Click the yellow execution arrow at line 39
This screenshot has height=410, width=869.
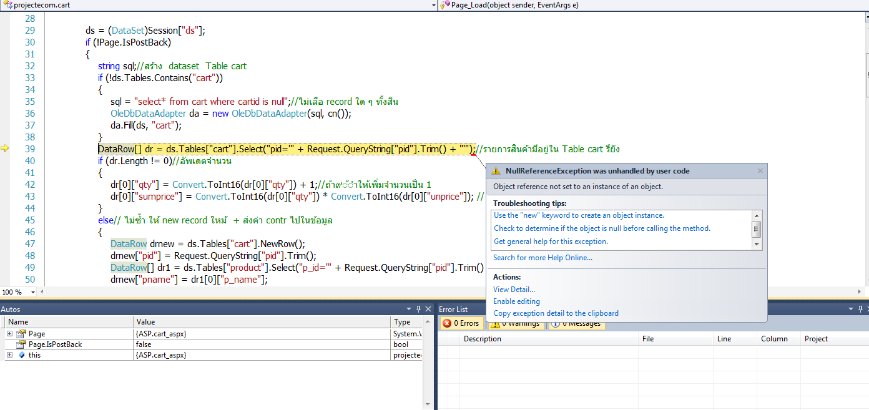(5, 149)
